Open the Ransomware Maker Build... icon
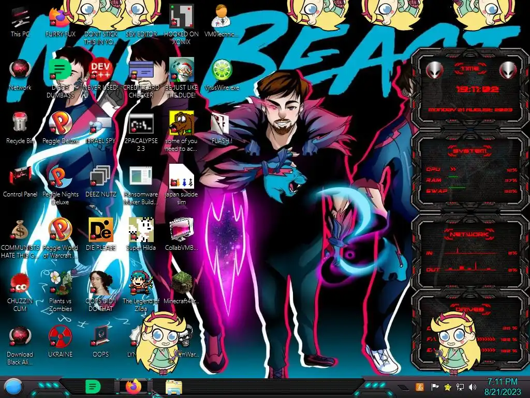 (141, 186)
